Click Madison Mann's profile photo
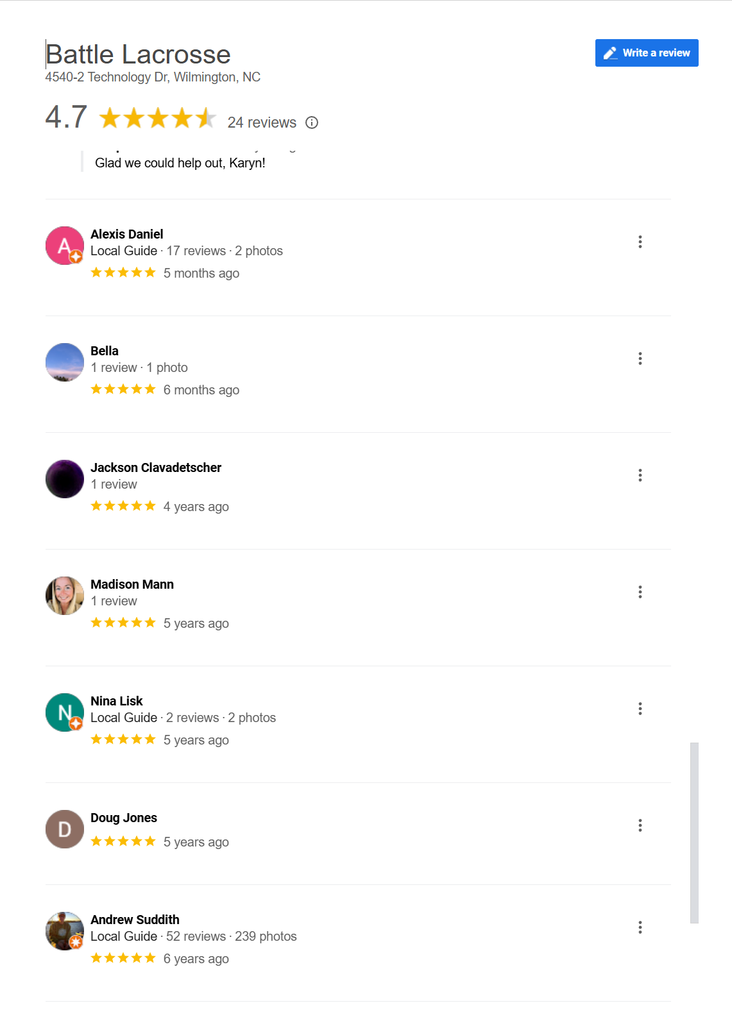Screen dimensions: 732x1019 tap(64, 595)
